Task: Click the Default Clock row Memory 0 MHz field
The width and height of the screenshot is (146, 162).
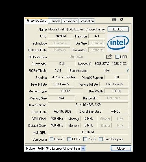Action: (89, 125)
